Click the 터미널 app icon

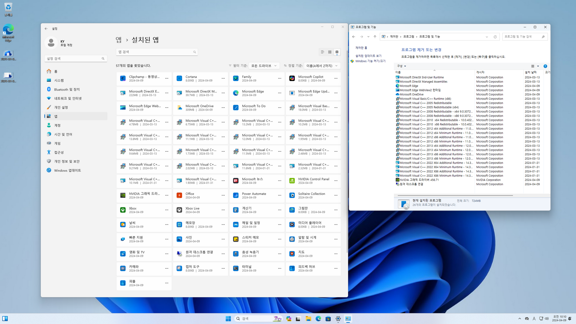click(236, 268)
